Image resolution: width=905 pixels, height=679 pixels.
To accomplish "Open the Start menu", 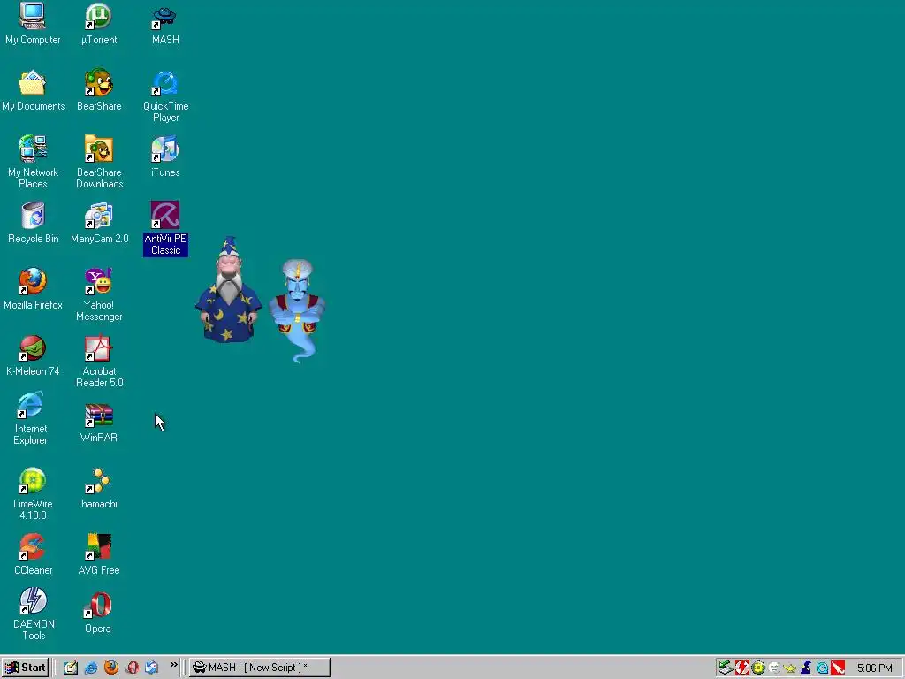I will coord(25,668).
